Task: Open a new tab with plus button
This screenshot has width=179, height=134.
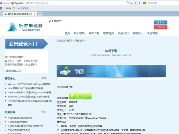Action: point(40,14)
